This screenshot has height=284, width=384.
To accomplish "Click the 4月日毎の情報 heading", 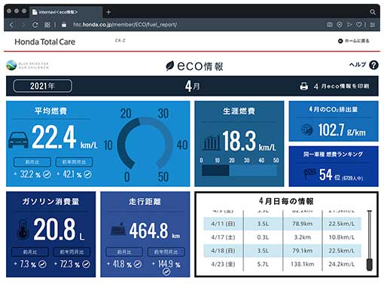I will click(x=286, y=201).
